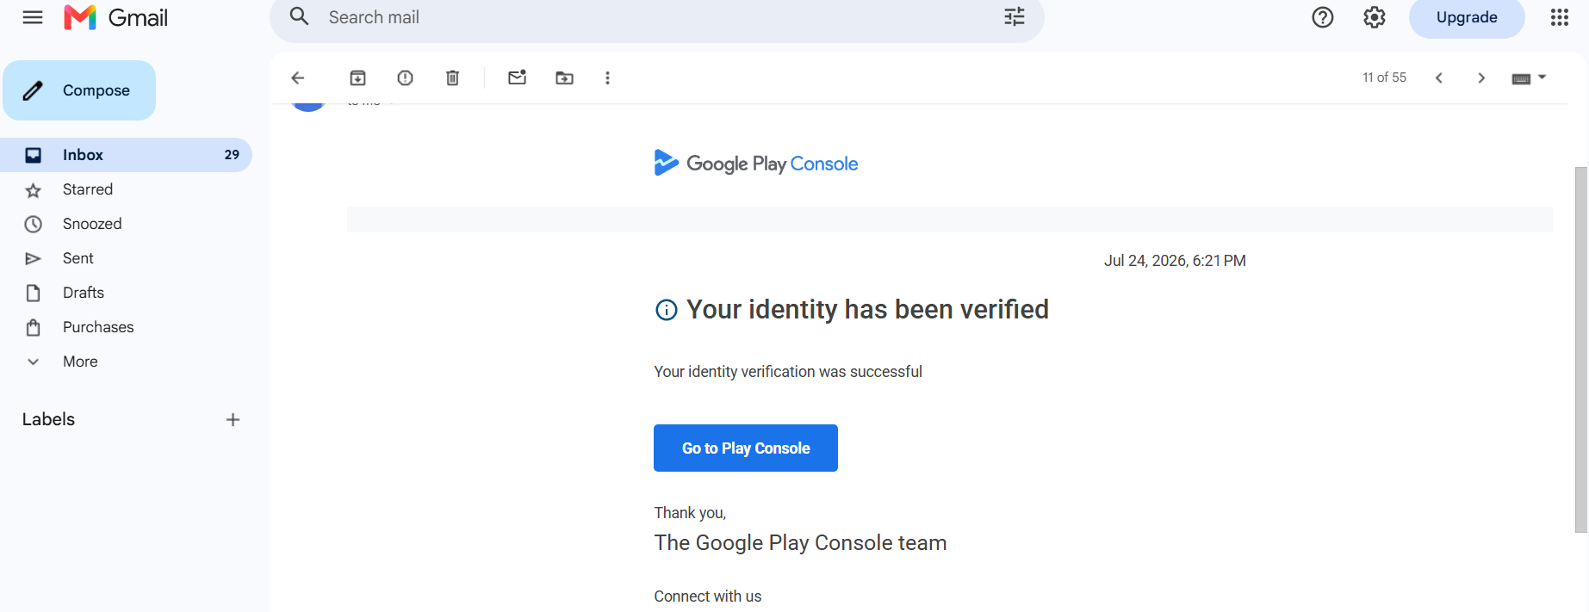
Task: Click the search magnifier icon
Action: [299, 16]
